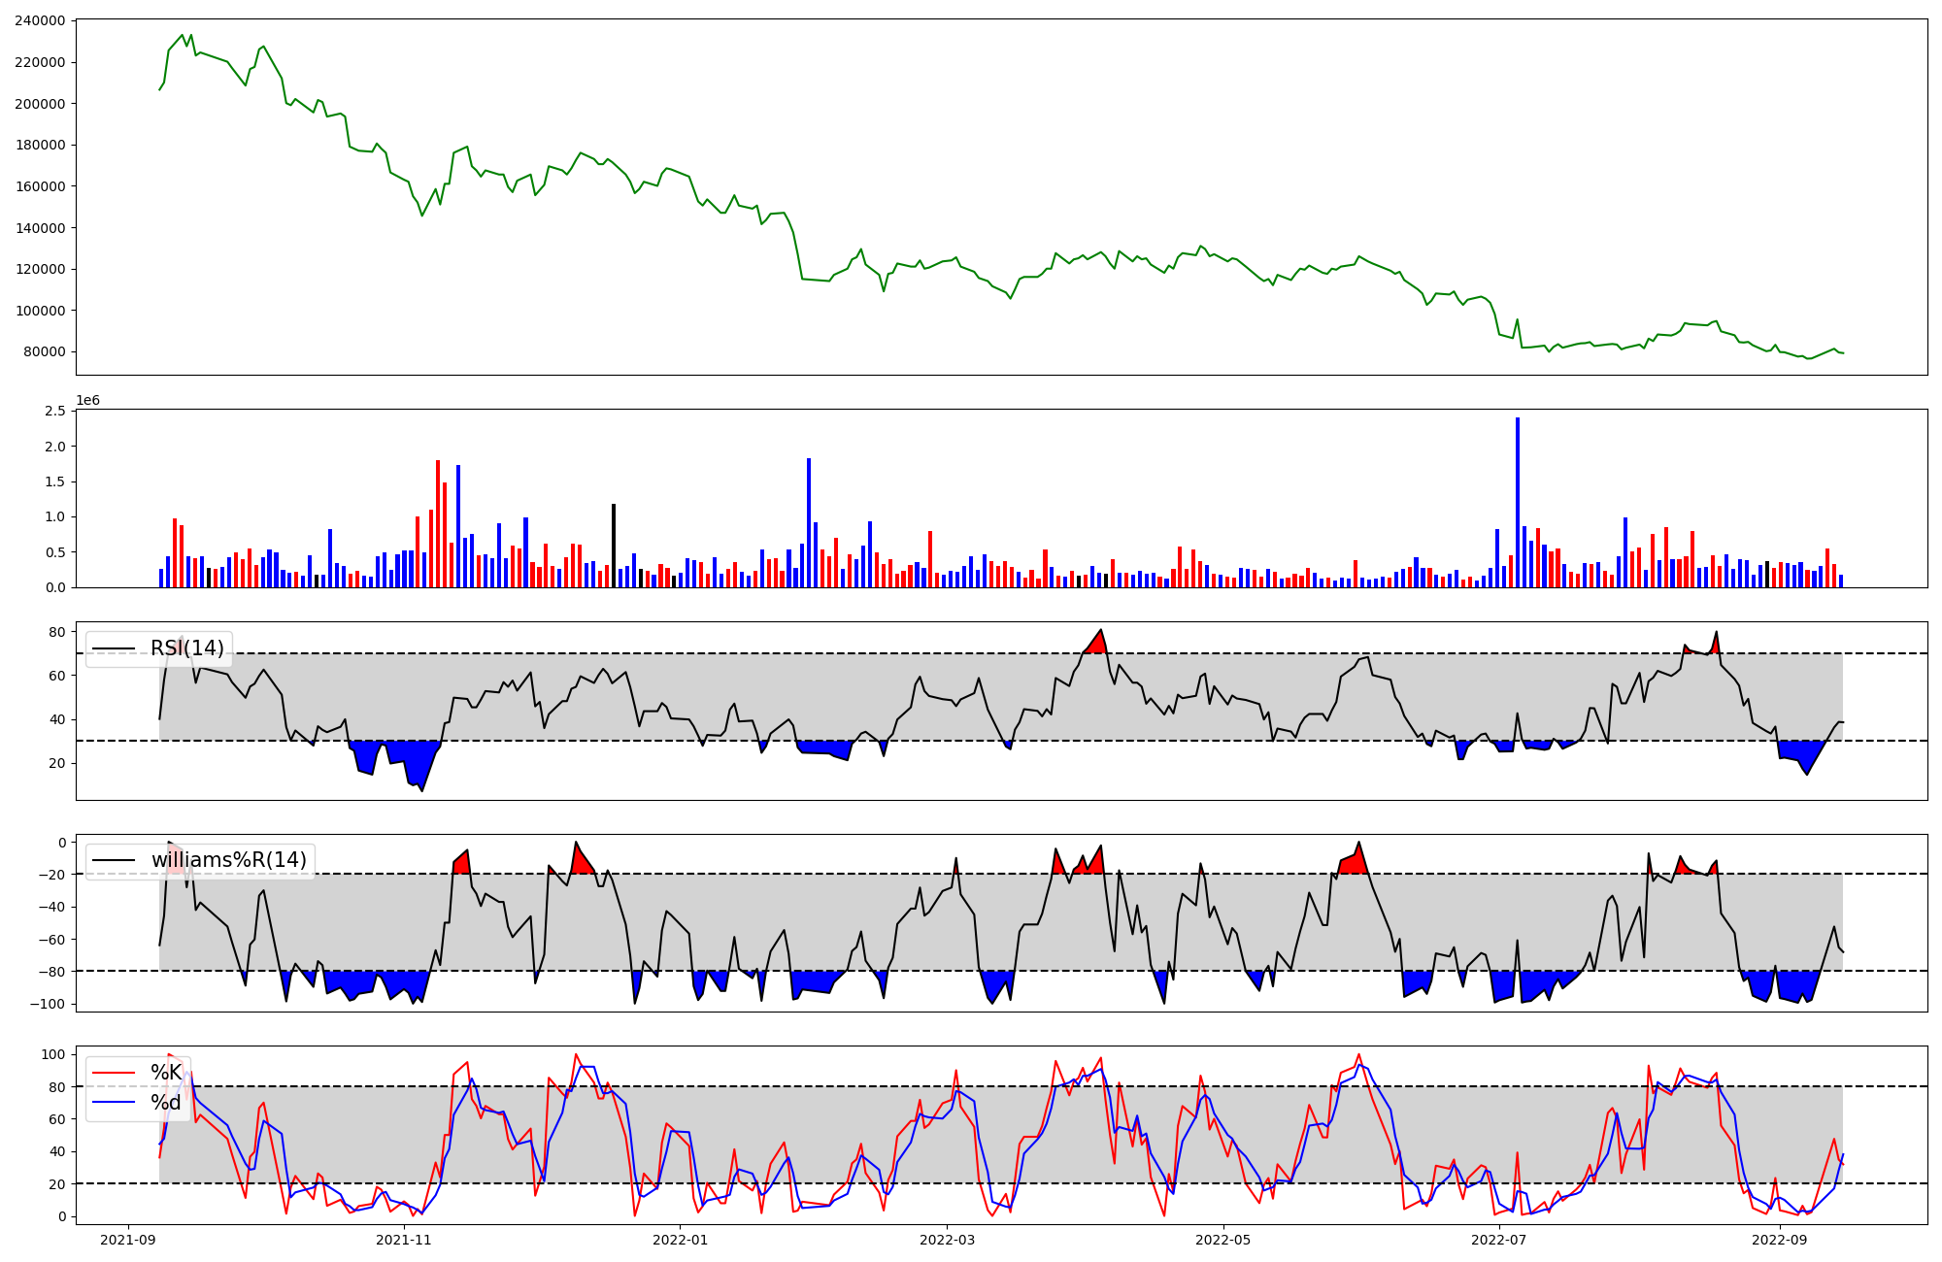Click the black line sample in RSI legend
The height and width of the screenshot is (1262, 1942).
click(113, 648)
